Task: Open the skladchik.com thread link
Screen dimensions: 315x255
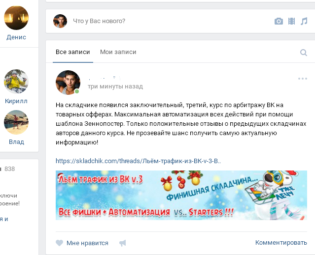Action: (138, 161)
